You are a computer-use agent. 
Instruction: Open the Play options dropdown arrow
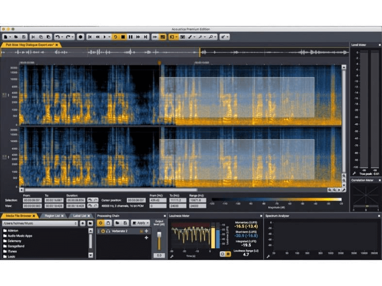(x=109, y=37)
